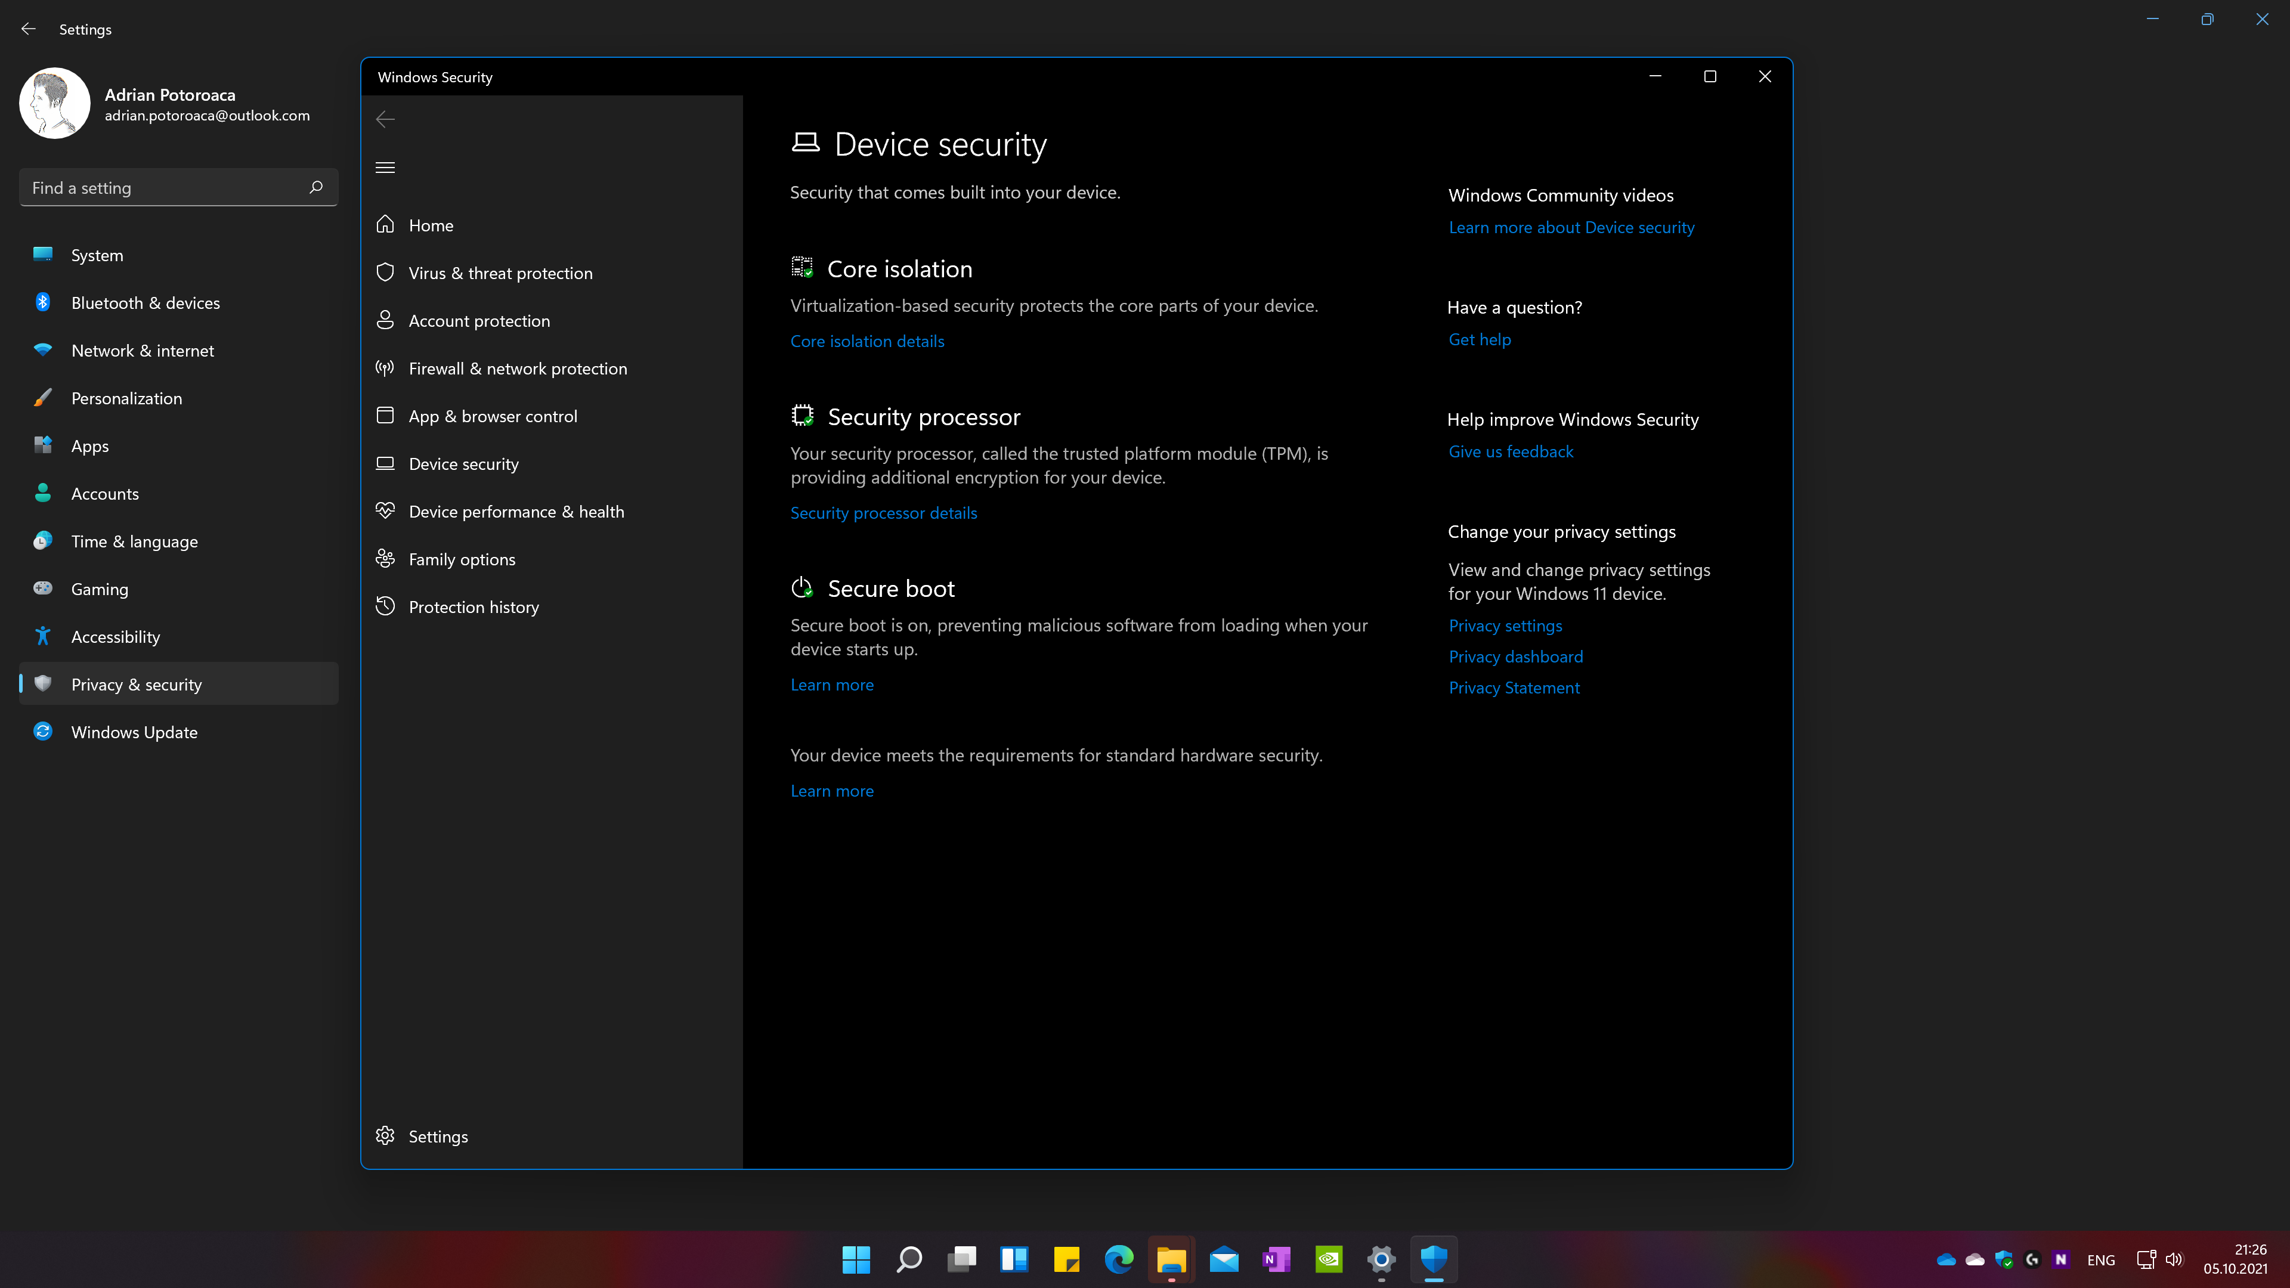
Task: Click the Find a setting search box
Action: pyautogui.click(x=179, y=188)
